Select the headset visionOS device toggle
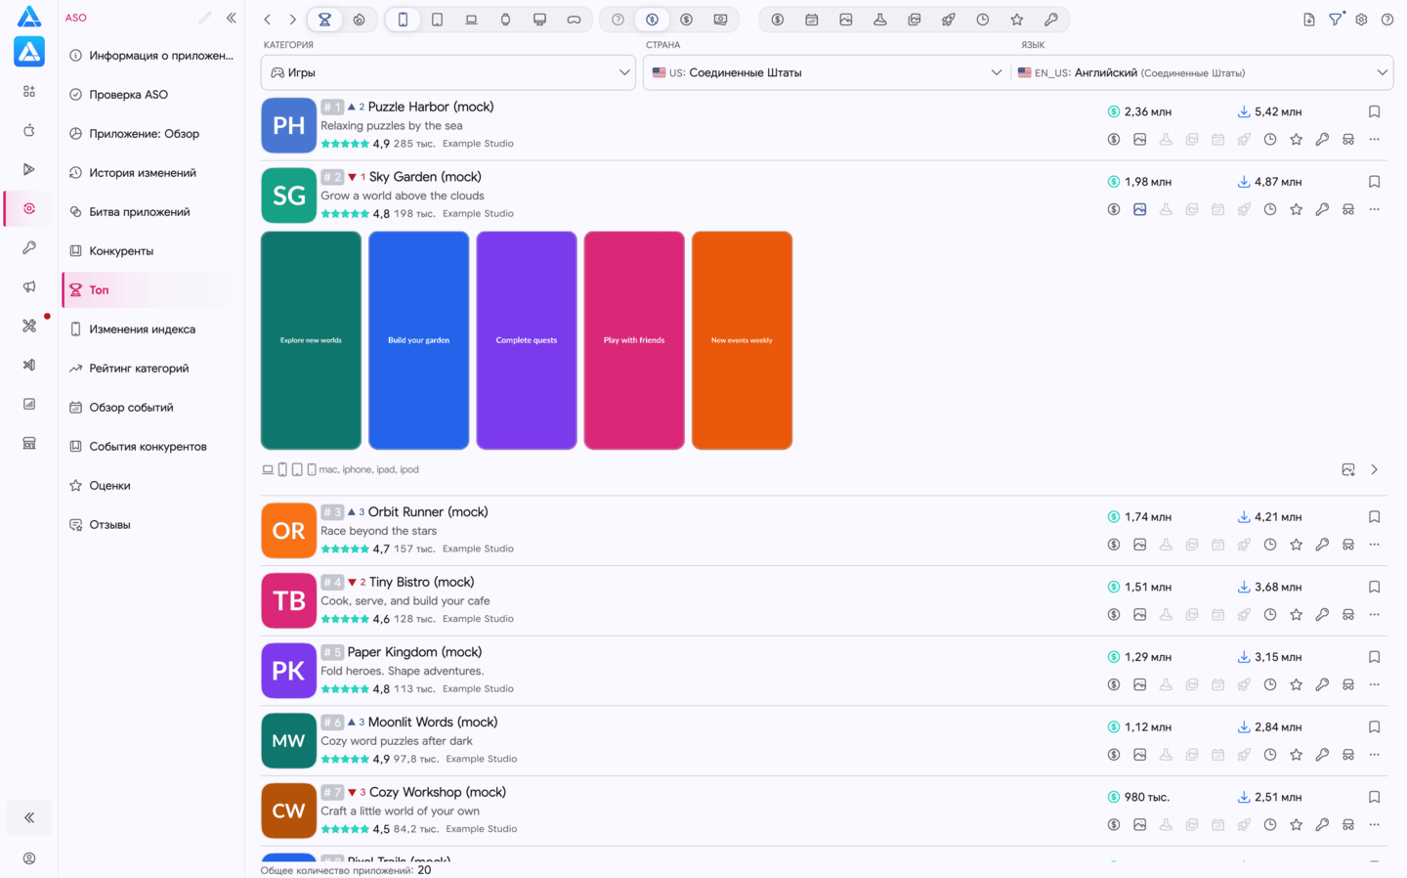The height and width of the screenshot is (878, 1407). click(x=574, y=20)
